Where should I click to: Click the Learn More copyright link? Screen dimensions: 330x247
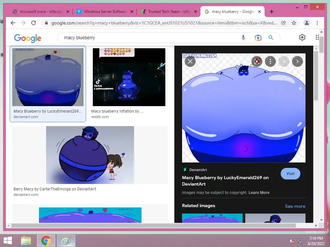[259, 193]
